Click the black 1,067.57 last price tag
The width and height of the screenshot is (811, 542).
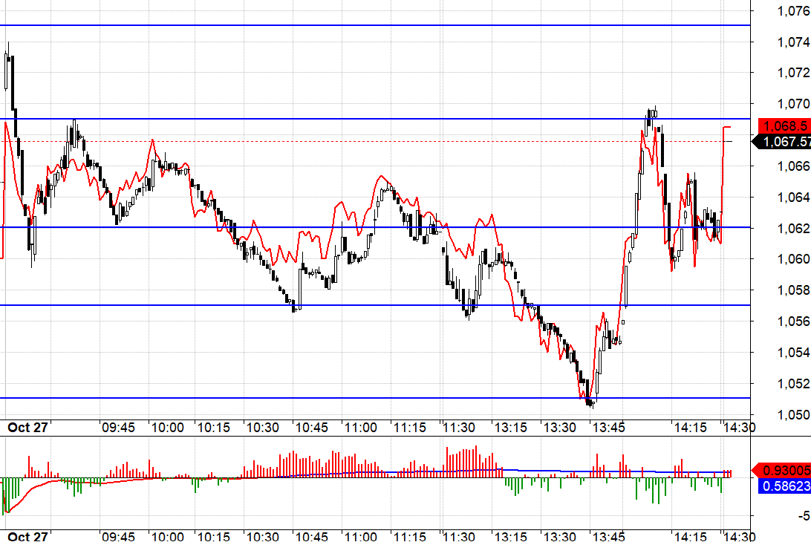point(783,141)
